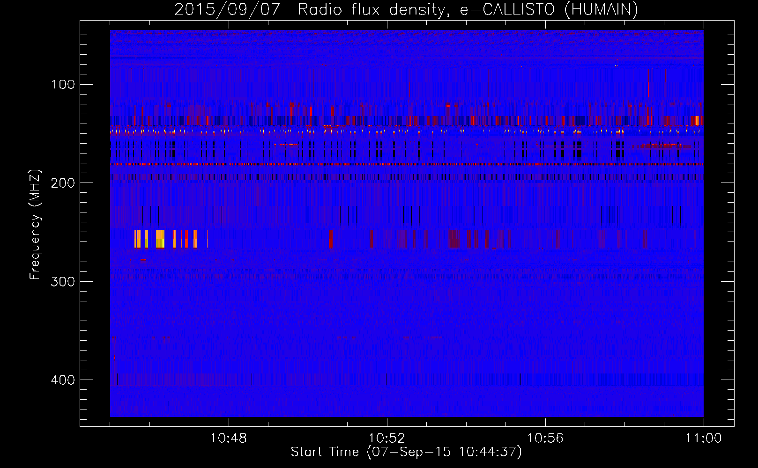Viewport: 758px width, 468px height.
Task: Click the 400 frequency tick label
Action: (x=63, y=380)
